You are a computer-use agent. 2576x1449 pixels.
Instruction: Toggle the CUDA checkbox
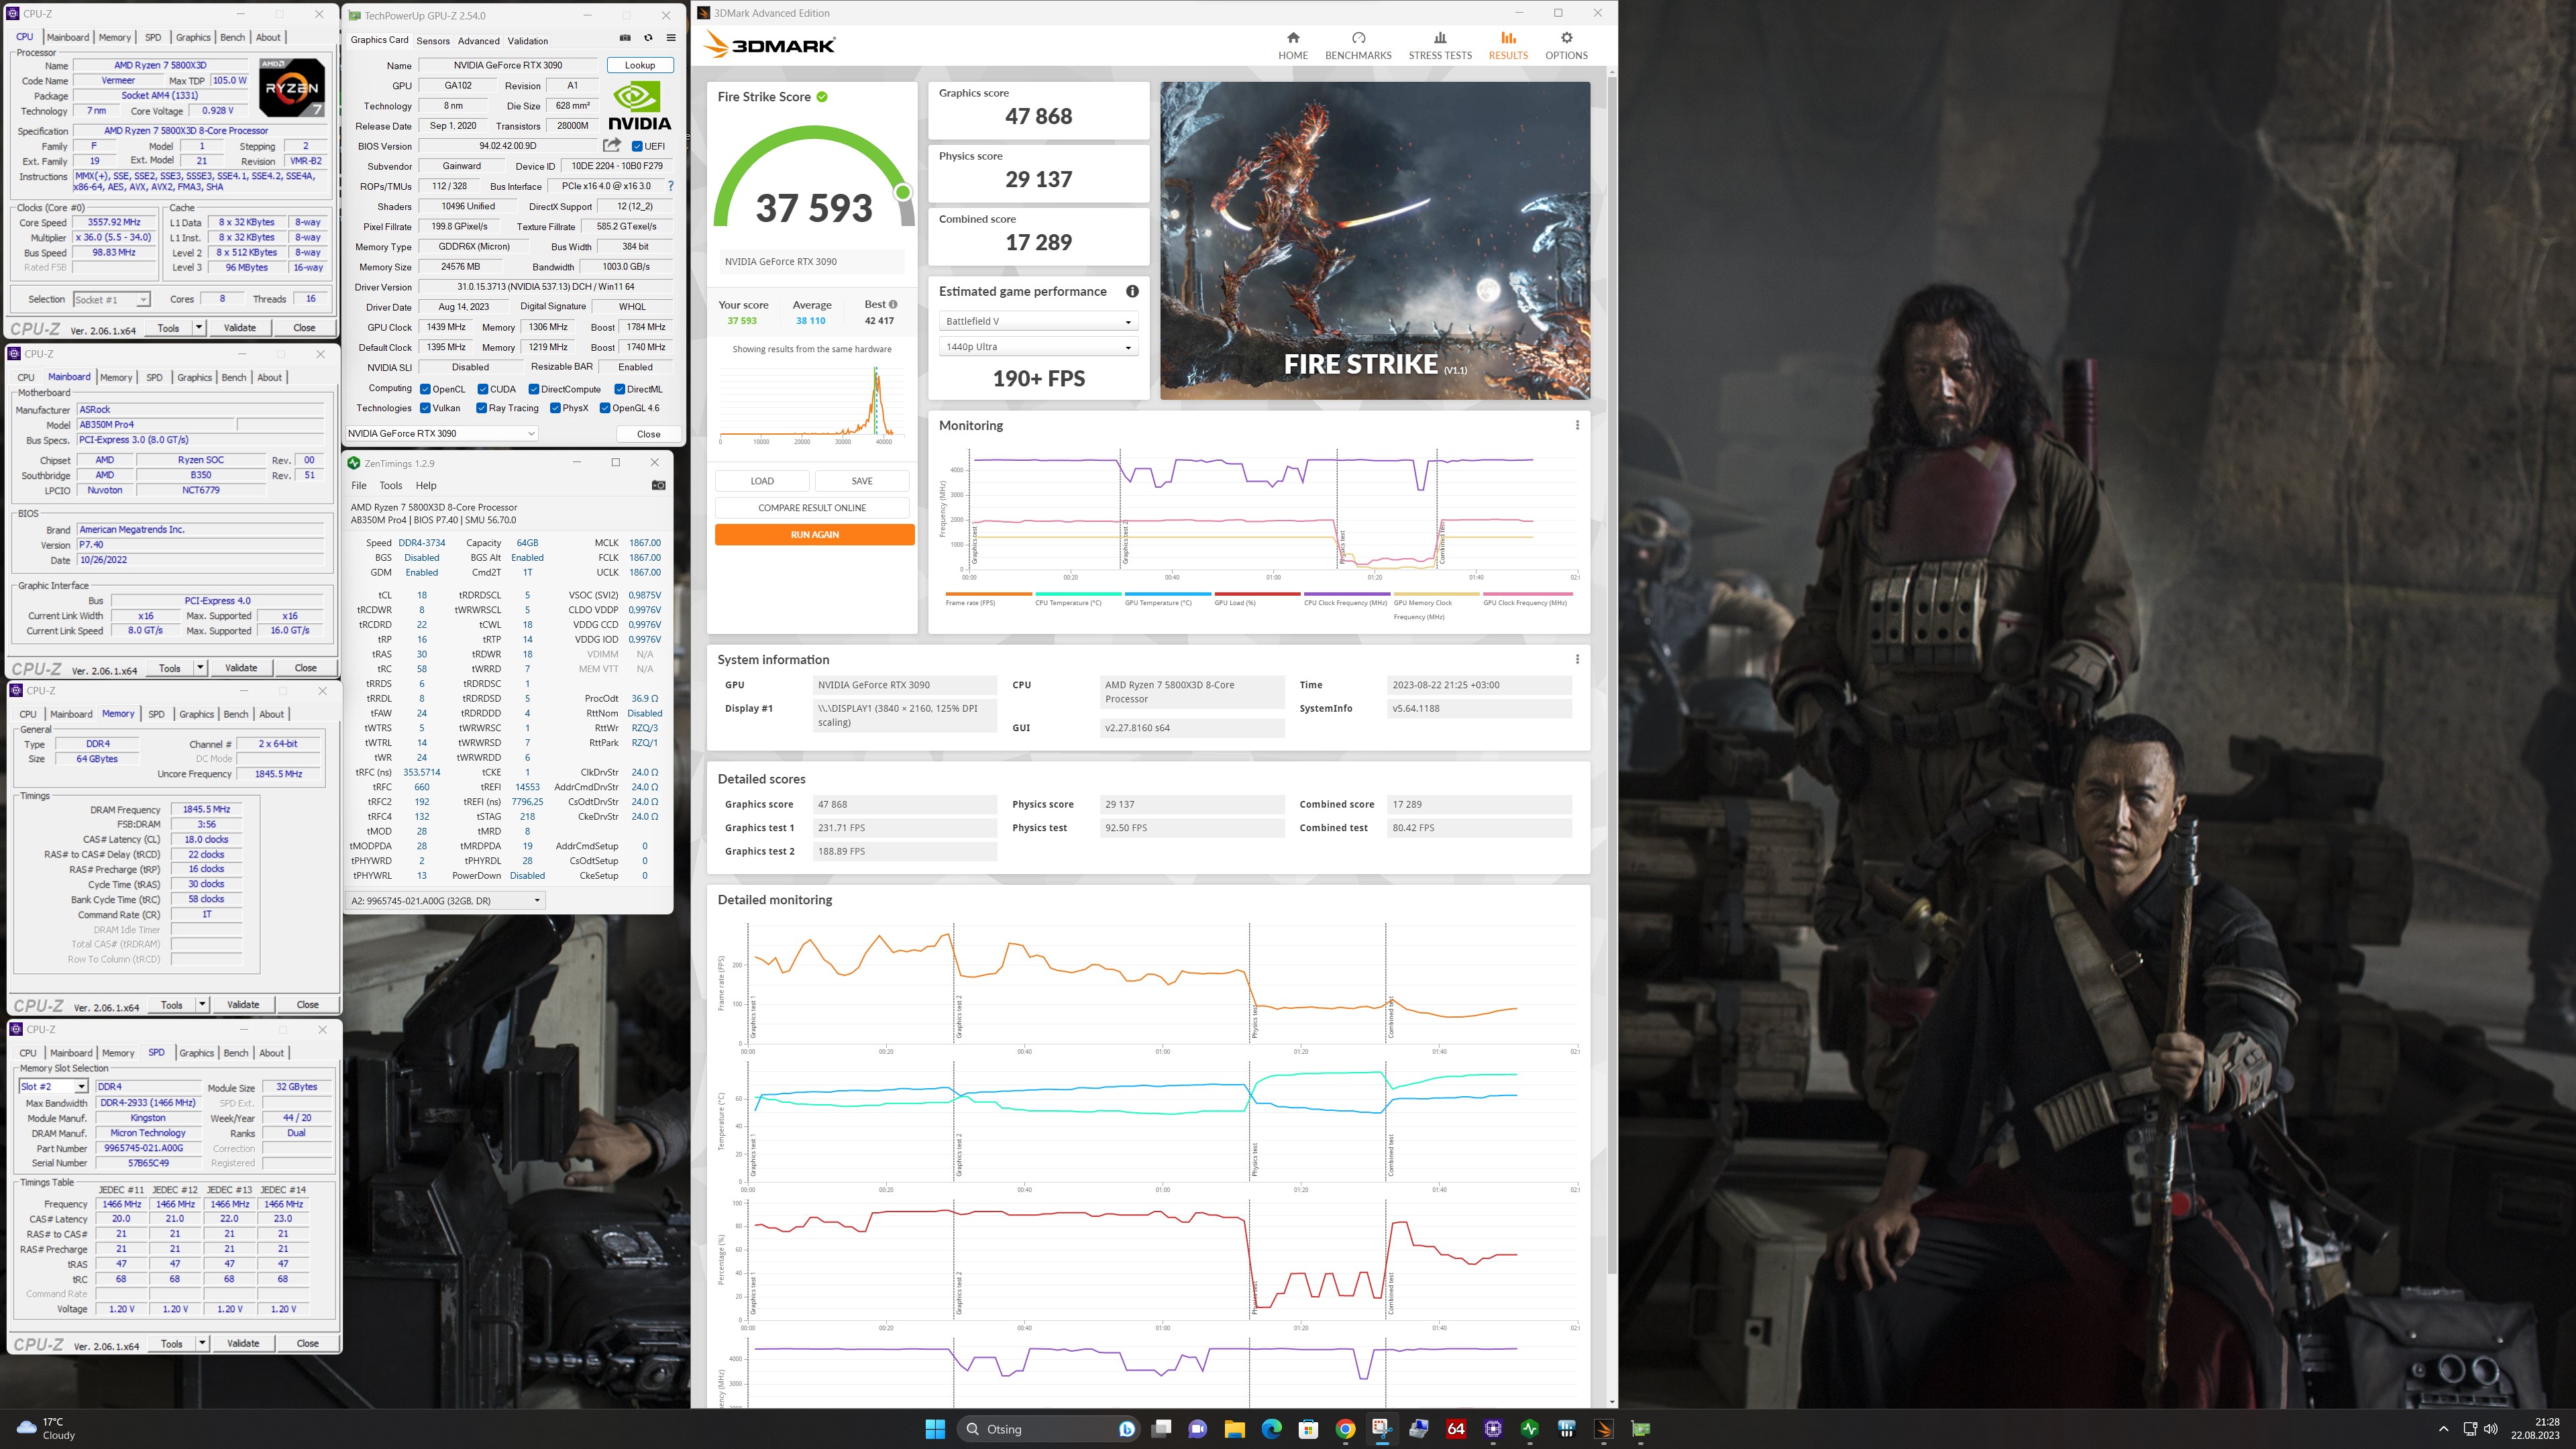tap(483, 389)
